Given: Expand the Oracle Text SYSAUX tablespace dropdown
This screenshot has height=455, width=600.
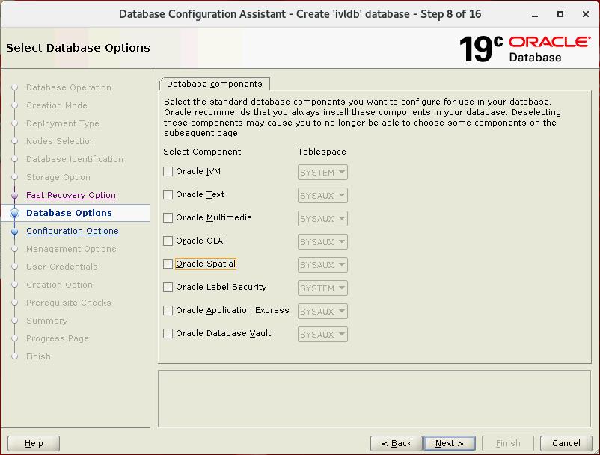Looking at the screenshot, I should (x=322, y=196).
